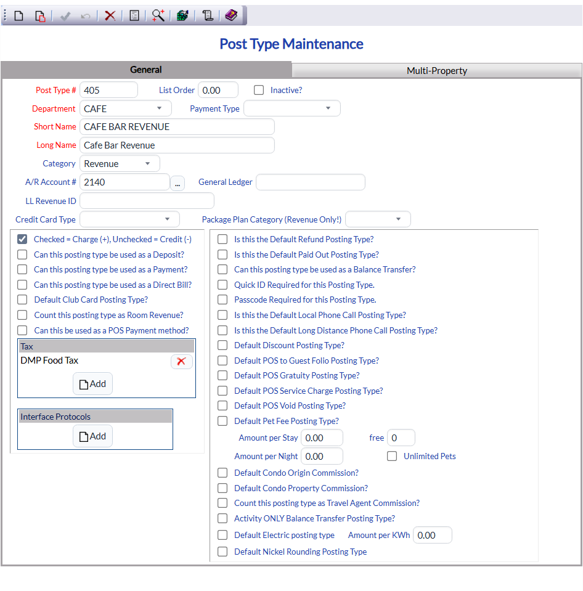Enable use as a Deposit checkbox
583x591 pixels.
22,255
